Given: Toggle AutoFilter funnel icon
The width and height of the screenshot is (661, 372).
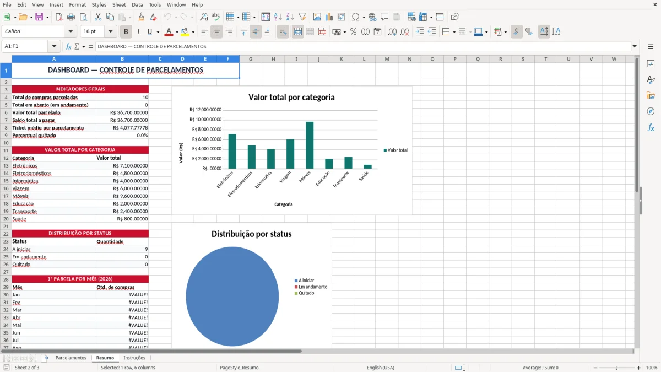Looking at the screenshot, I should click(x=302, y=17).
